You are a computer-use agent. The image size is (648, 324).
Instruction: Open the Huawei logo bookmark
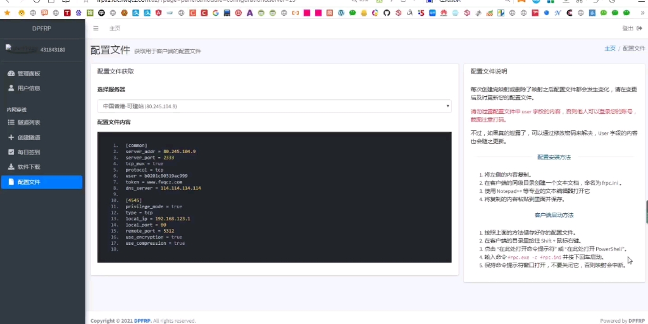coord(444,13)
